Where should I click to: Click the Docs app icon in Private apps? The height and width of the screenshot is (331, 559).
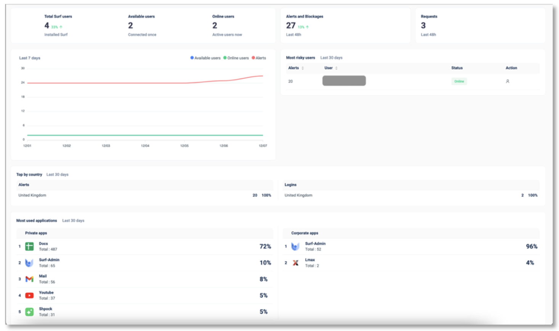pos(29,246)
